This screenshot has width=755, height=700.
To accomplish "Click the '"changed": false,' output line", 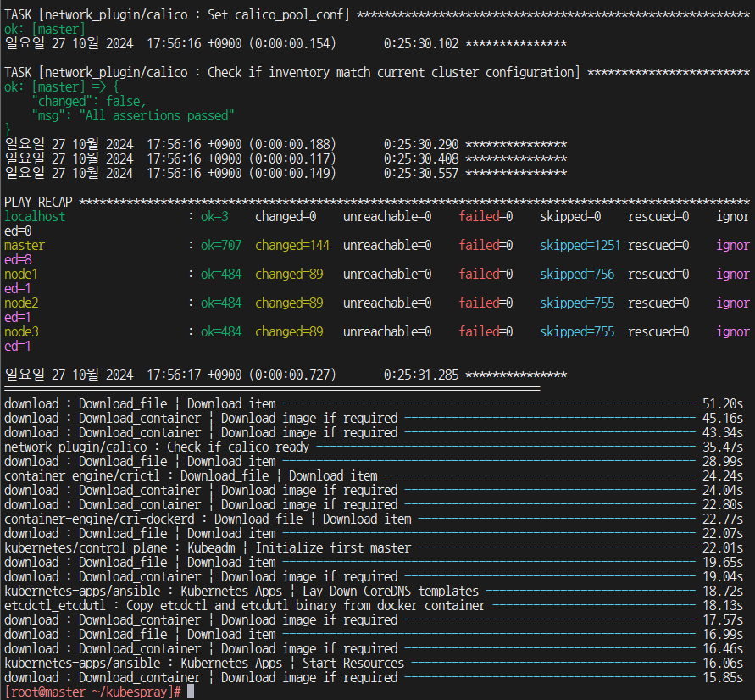I will click(x=89, y=101).
